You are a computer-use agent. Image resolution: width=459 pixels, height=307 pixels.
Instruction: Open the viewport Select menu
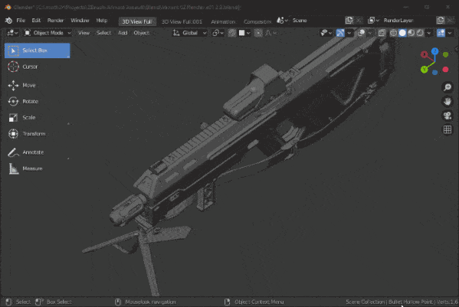point(103,33)
